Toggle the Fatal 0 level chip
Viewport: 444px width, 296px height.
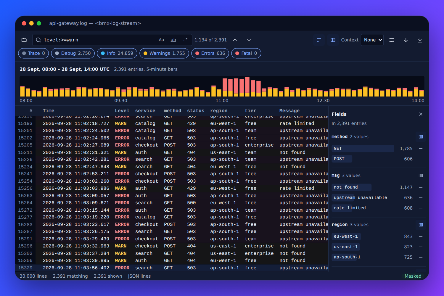[x=246, y=53]
